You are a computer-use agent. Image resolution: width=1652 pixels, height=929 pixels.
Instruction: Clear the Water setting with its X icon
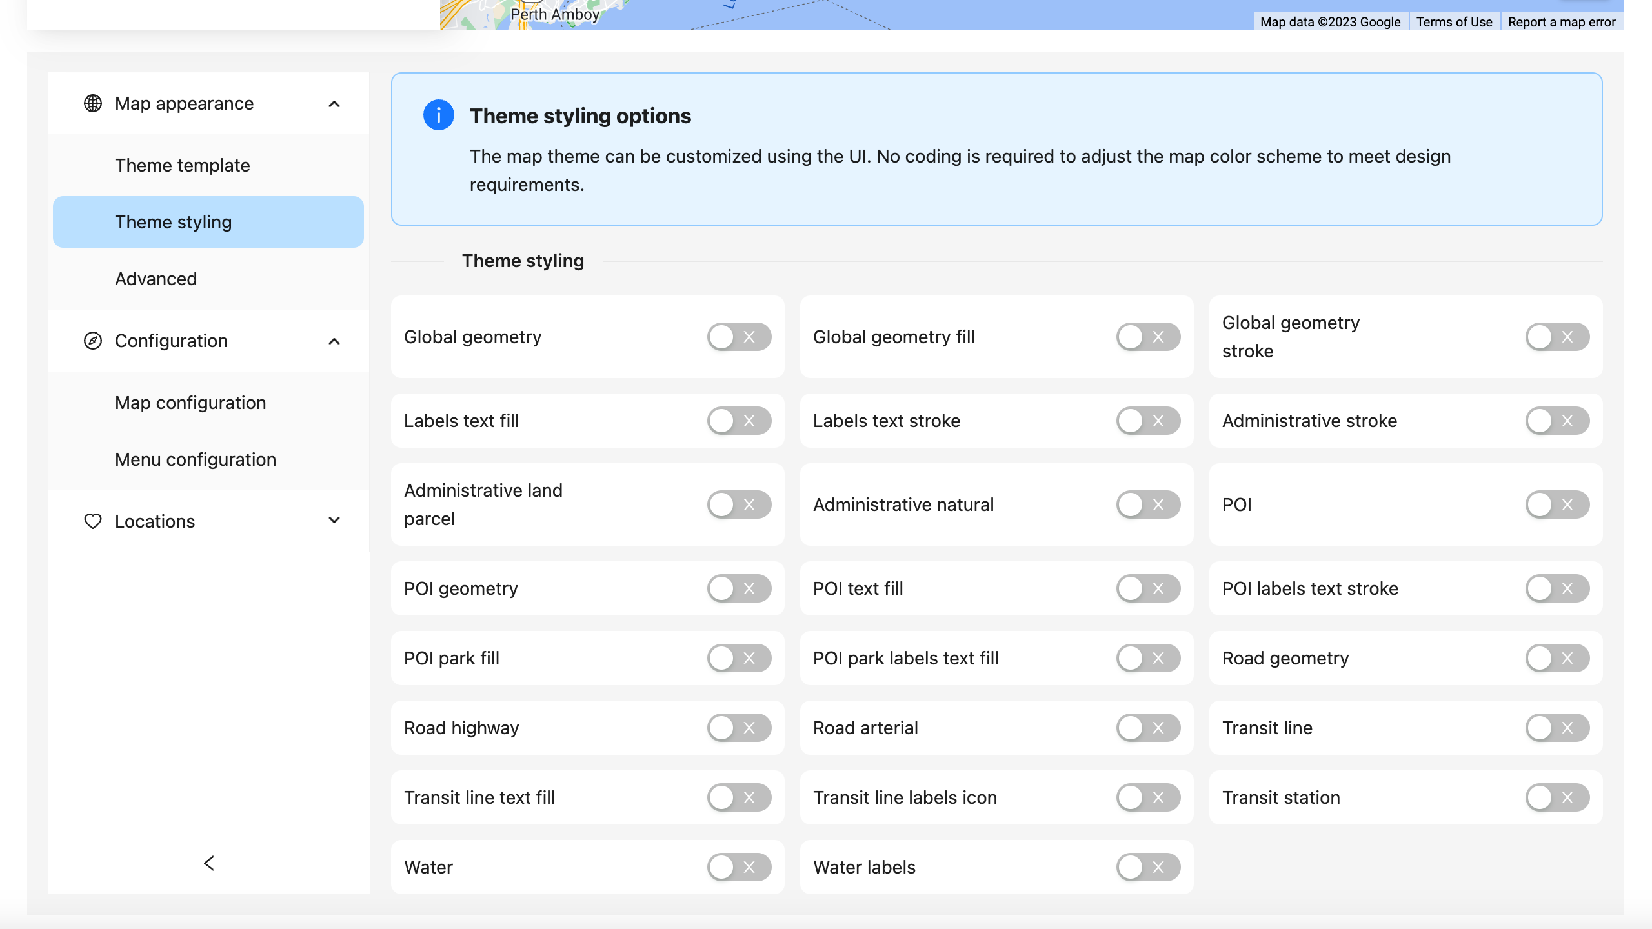pos(749,867)
